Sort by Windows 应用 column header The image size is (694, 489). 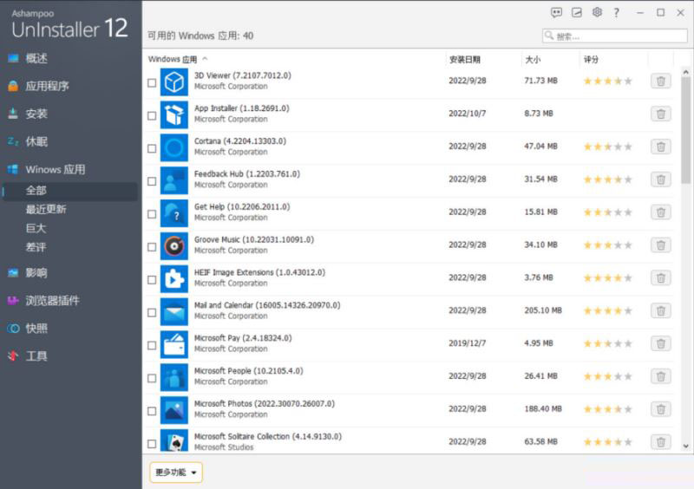click(173, 59)
